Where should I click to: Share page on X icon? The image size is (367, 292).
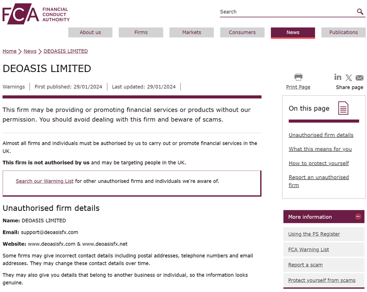pos(349,77)
